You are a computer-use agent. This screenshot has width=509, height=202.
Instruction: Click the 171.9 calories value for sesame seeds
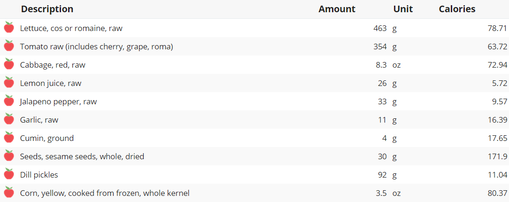(498, 156)
